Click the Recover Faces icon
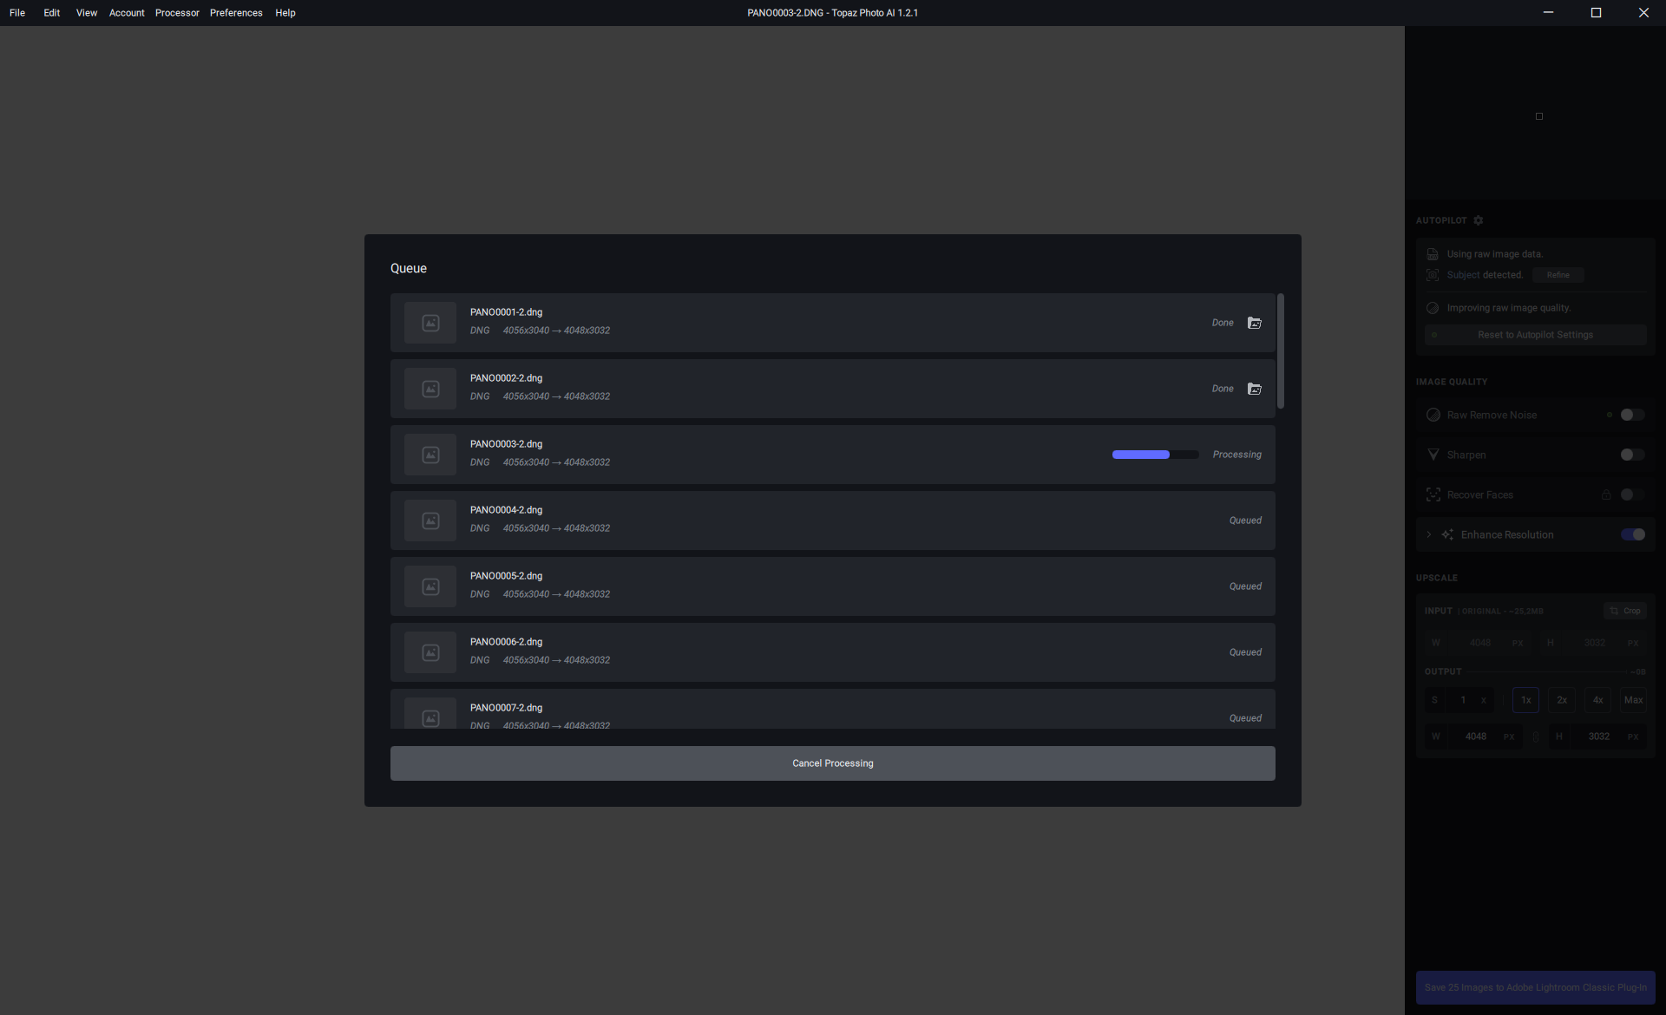The width and height of the screenshot is (1666, 1015). tap(1433, 494)
